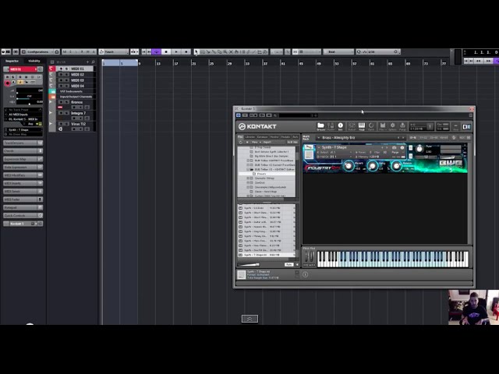The width and height of the screenshot is (499, 374).
Task: Open the View dropdown in Kontakt browser
Action: [255, 142]
